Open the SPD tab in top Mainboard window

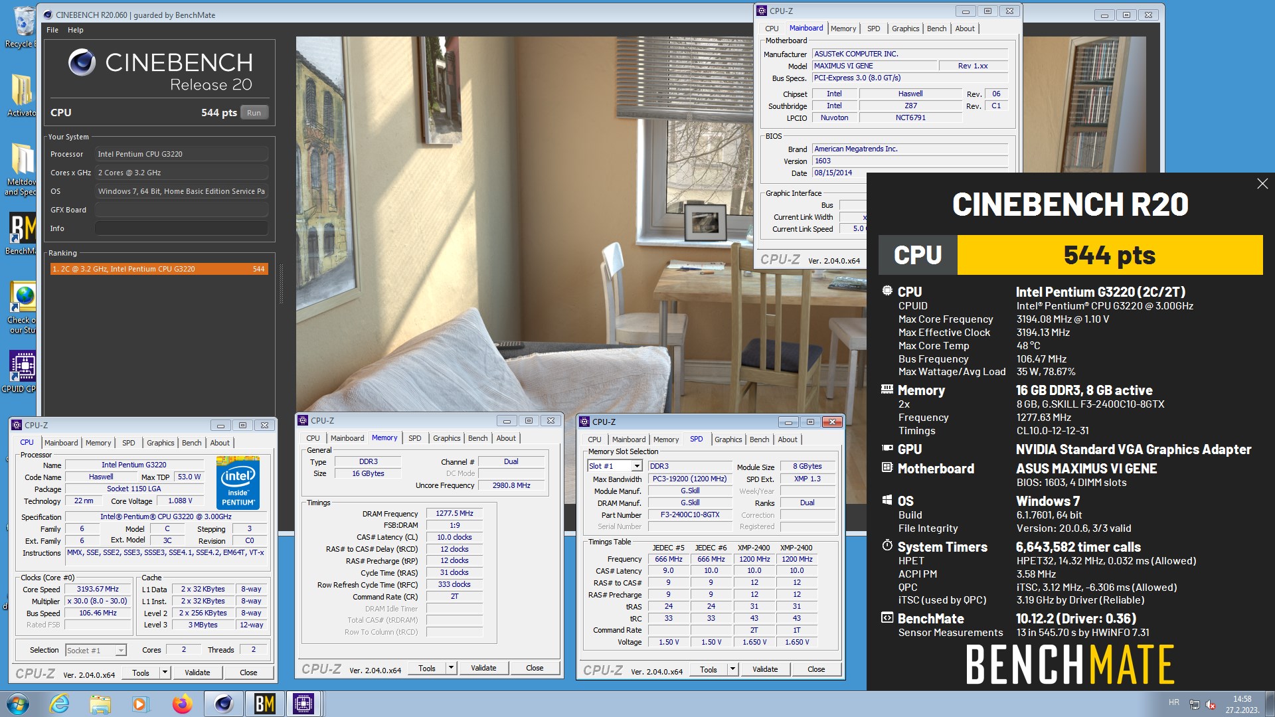pyautogui.click(x=873, y=29)
